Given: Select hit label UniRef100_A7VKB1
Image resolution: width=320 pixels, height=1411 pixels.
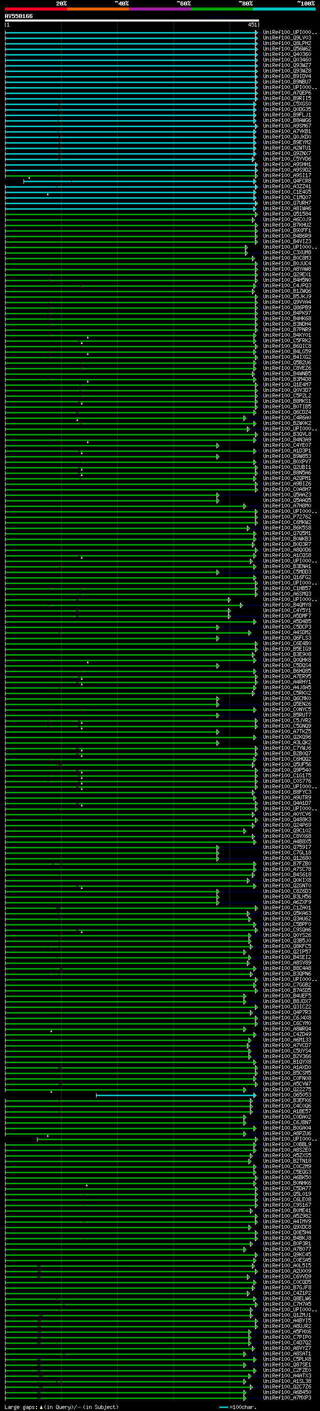Looking at the screenshot, I should (287, 132).
